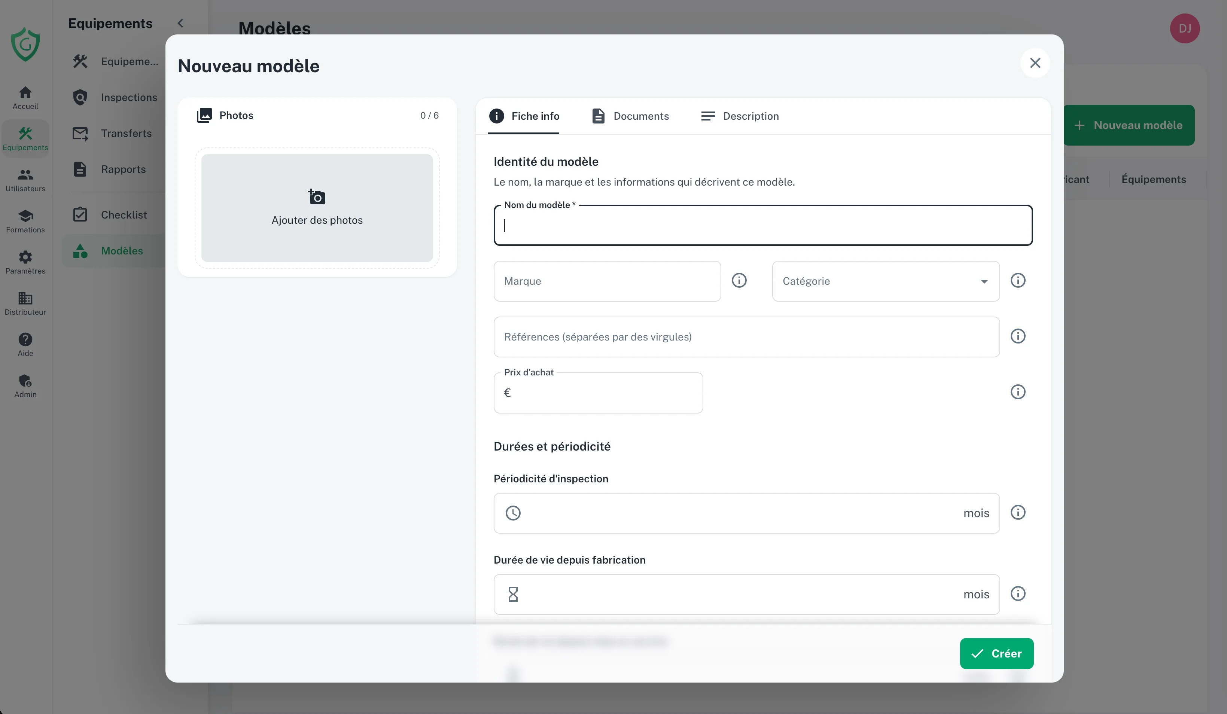Click info icon for Durée de vie depuis fabrication
1227x714 pixels.
pyautogui.click(x=1018, y=594)
